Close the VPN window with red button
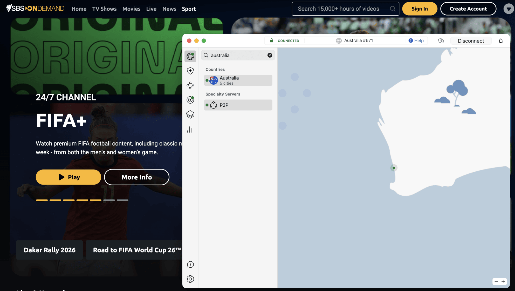This screenshot has width=515, height=291. pos(189,41)
